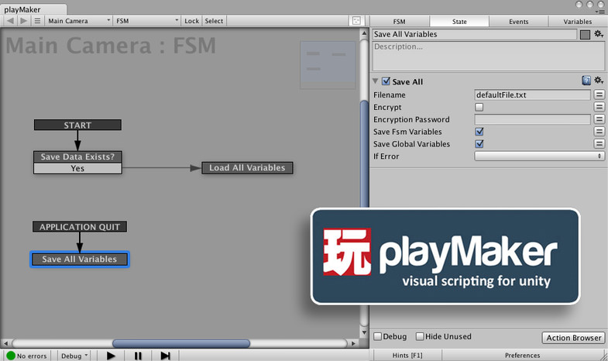Select the Load All Variables state
Screen dimensions: 608x361
pos(247,168)
